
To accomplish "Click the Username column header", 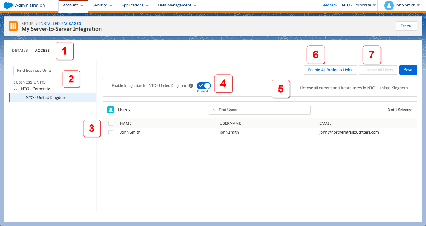I will (230, 123).
